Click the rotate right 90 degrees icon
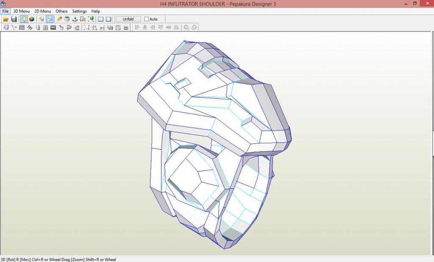 coord(194,28)
